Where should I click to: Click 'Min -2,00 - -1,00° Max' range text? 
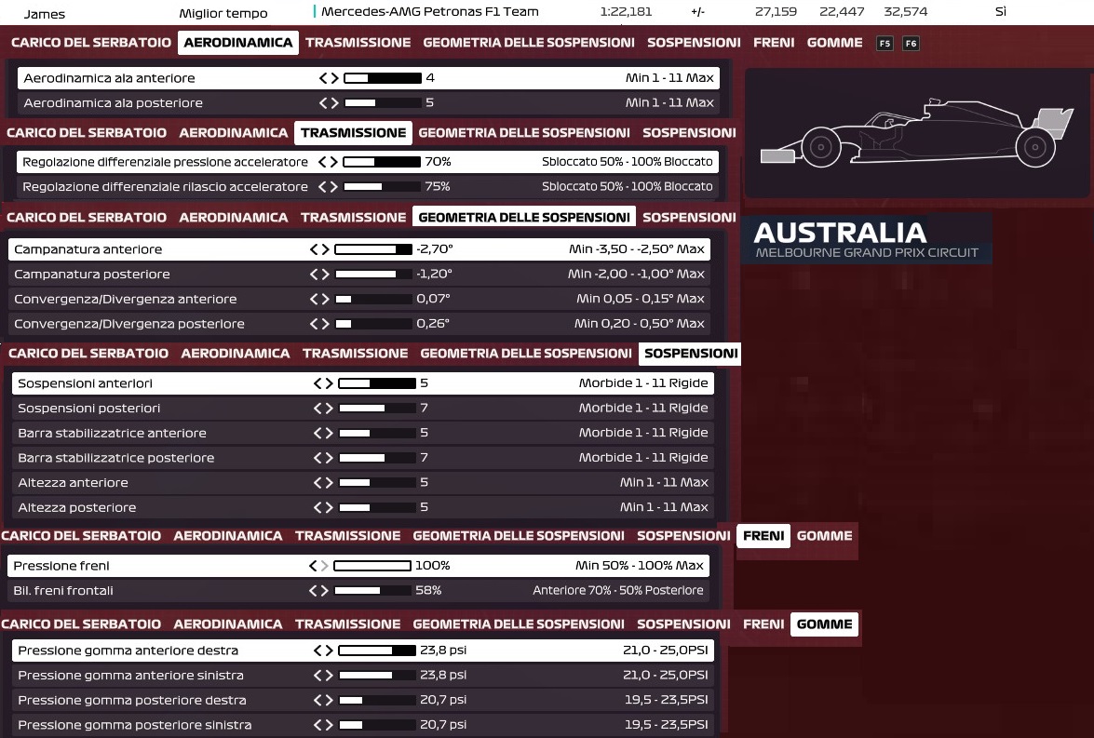(636, 275)
